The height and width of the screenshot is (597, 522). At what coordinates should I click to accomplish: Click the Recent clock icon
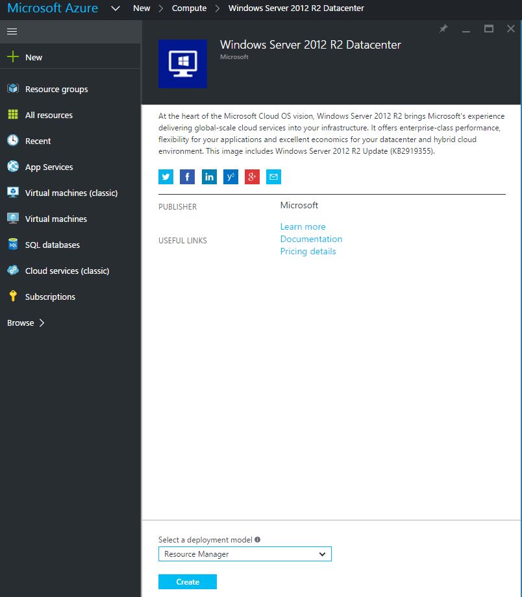tap(13, 140)
